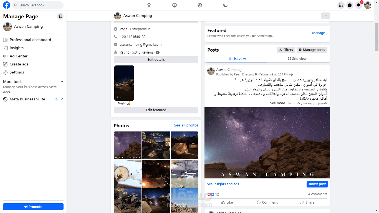Focus the Search Facebook field
This screenshot has width=379, height=213.
tap(38, 5)
